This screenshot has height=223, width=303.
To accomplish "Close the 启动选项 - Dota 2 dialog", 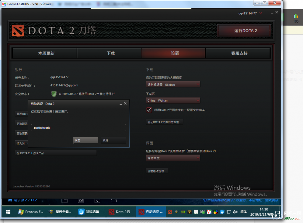I will click(125, 103).
